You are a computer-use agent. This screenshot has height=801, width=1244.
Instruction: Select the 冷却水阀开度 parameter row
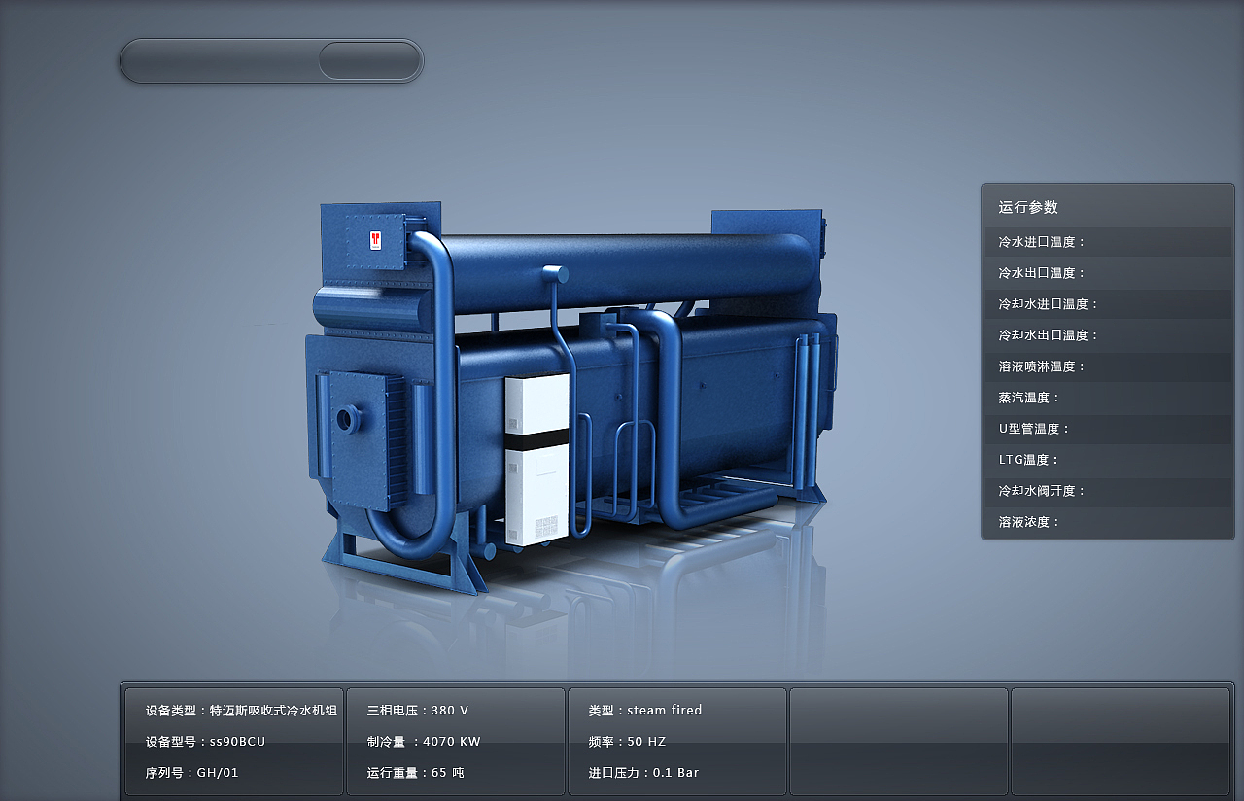coord(1108,491)
